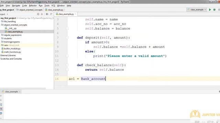Click the scroll-from-source target icon in Project panel
Screen dimensions: 220x123
[x=38, y=14]
